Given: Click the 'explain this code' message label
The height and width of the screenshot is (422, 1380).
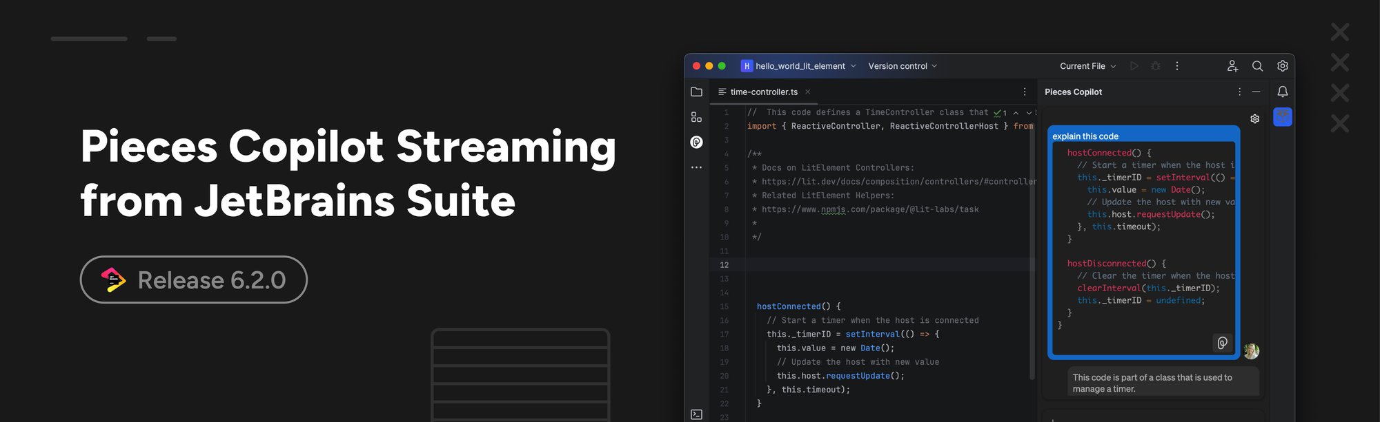Looking at the screenshot, I should [x=1085, y=136].
